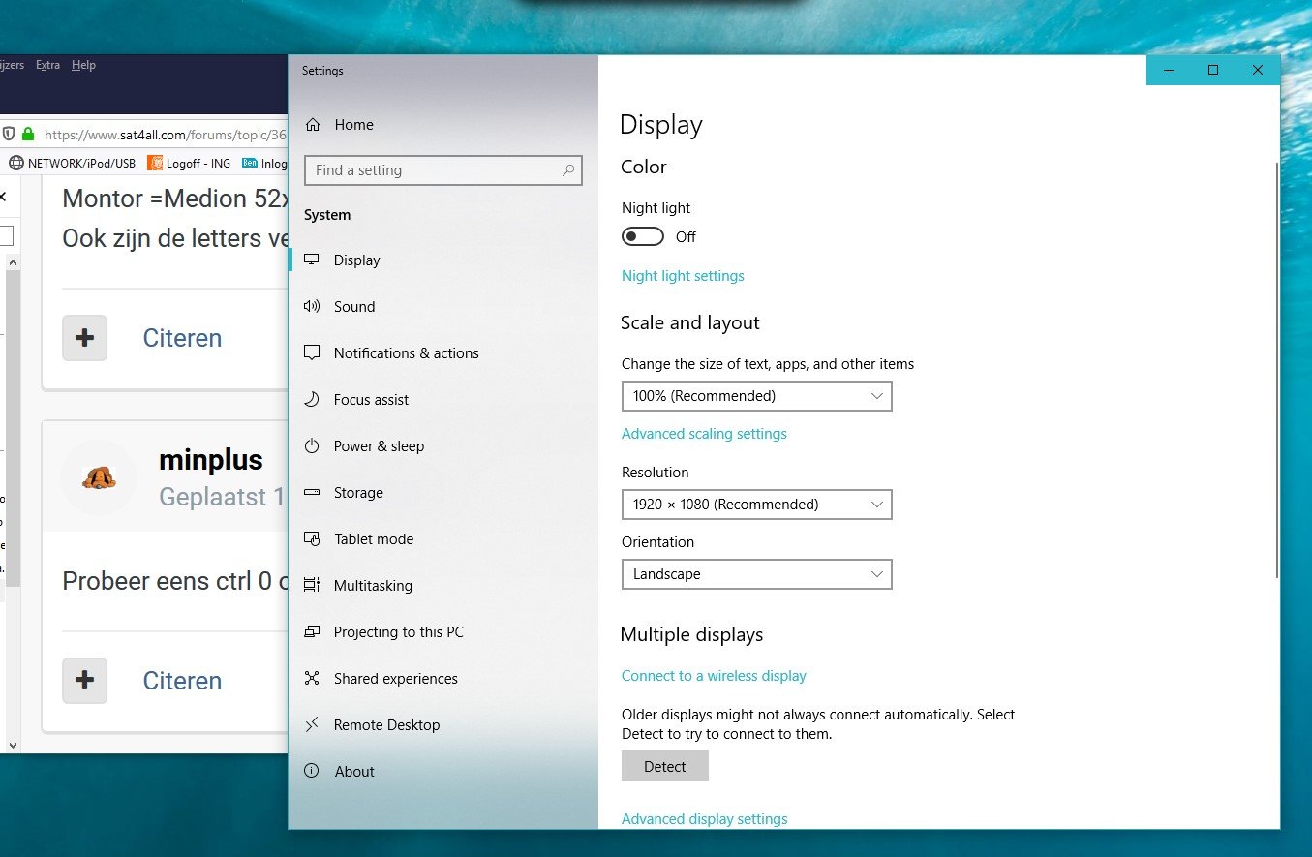The width and height of the screenshot is (1312, 857).
Task: Click the plus button in the Medion post
Action: coord(85,338)
